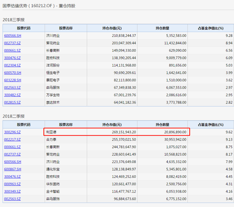Click 000661.SZ link in 2018三季报 table
Image resolution: width=234 pixels, height=207 pixels.
(x=12, y=50)
